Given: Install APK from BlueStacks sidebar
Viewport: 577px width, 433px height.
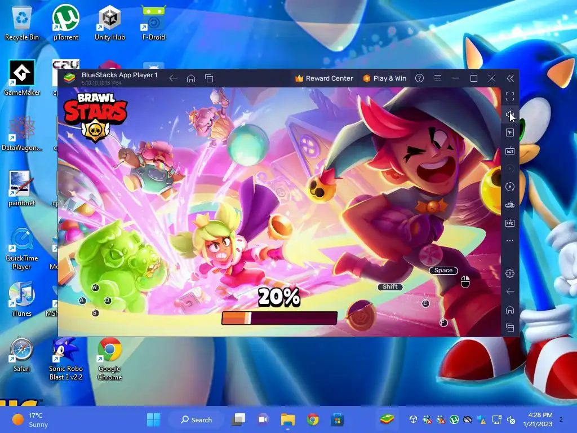Looking at the screenshot, I should [x=509, y=223].
